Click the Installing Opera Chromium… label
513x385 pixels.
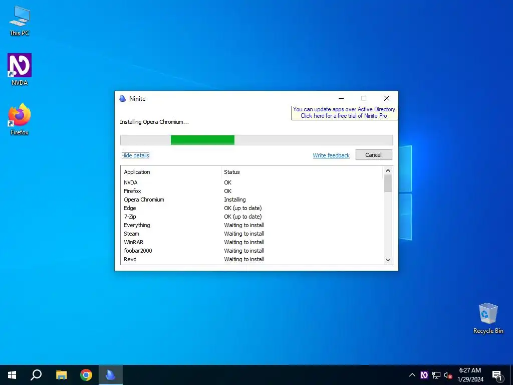[154, 122]
